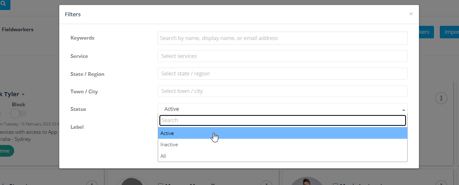The height and width of the screenshot is (185, 459).
Task: Click the blue search magnifier icon
Action: 3,3
